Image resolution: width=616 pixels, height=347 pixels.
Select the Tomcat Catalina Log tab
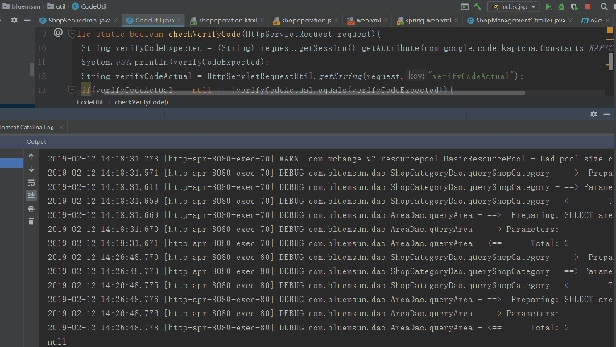(x=27, y=127)
